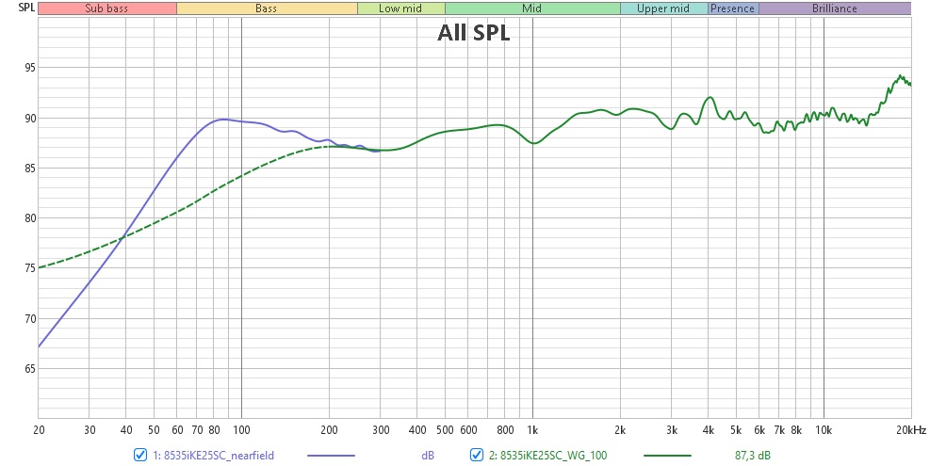Image resolution: width=930 pixels, height=466 pixels.
Task: Click the 2k frequency axis label
Action: (x=620, y=430)
